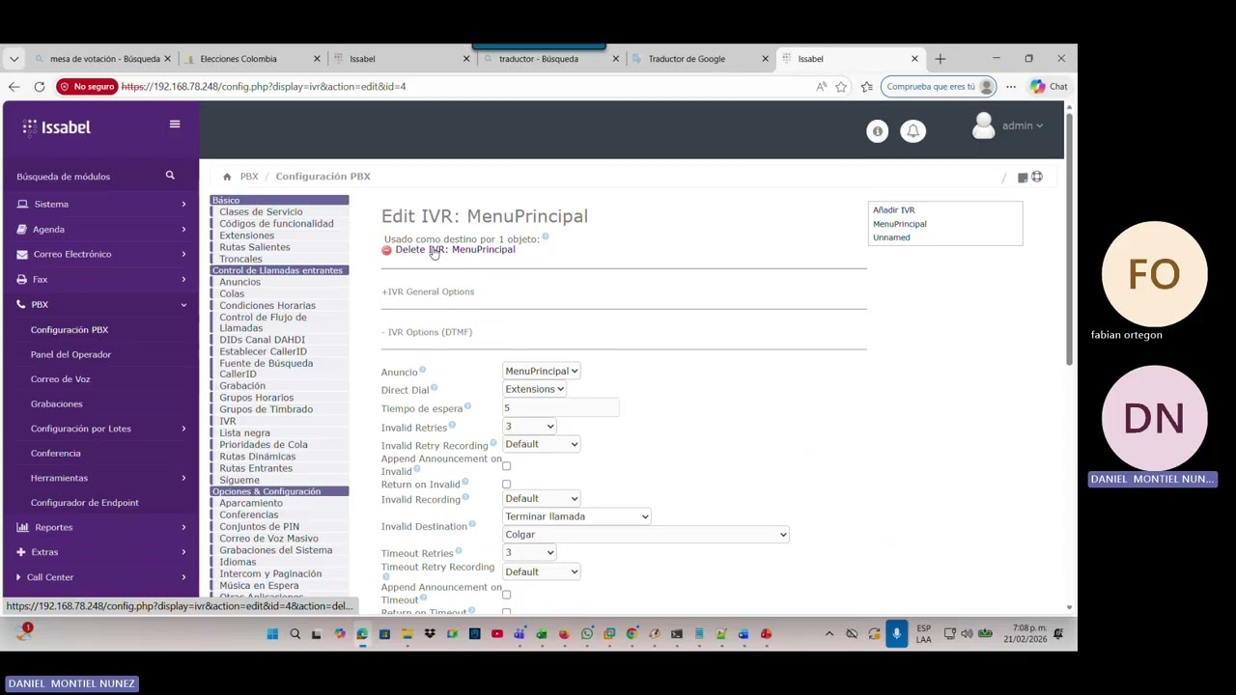Reload the page with the refresh icon
The height and width of the screenshot is (695, 1236).
tap(40, 87)
